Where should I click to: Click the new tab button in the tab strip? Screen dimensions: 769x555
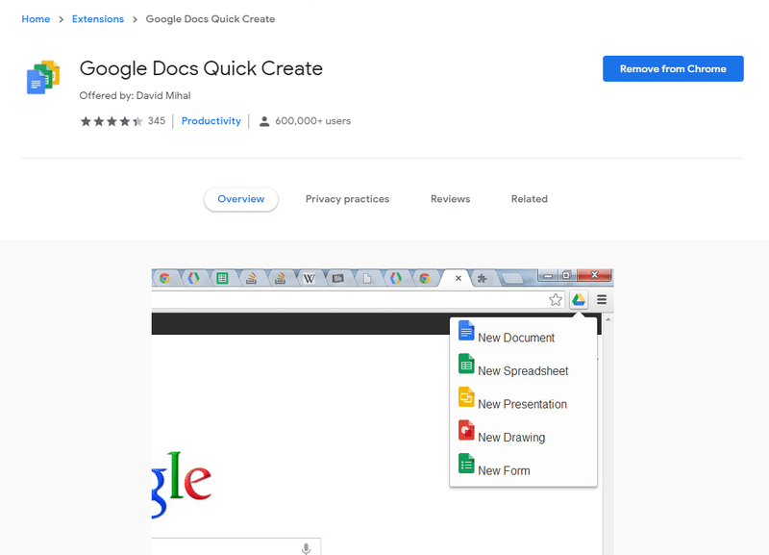coord(513,279)
